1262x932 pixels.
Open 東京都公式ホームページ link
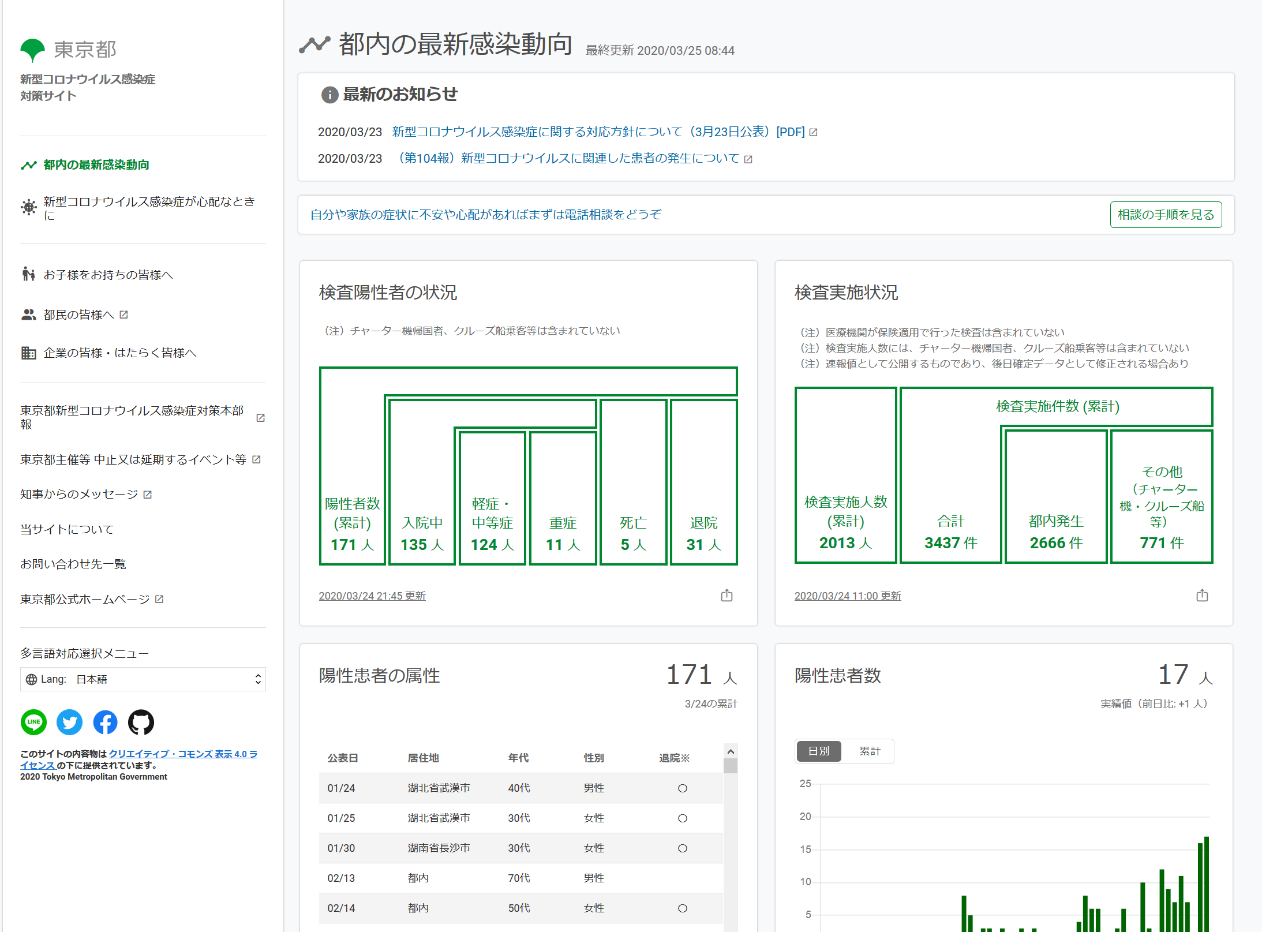tap(85, 600)
